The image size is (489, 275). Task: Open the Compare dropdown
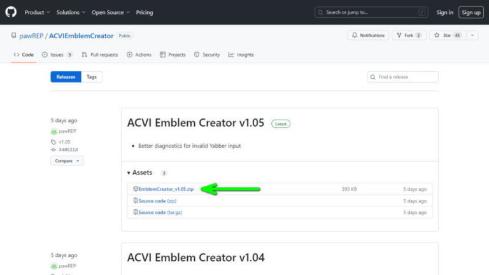pos(67,161)
